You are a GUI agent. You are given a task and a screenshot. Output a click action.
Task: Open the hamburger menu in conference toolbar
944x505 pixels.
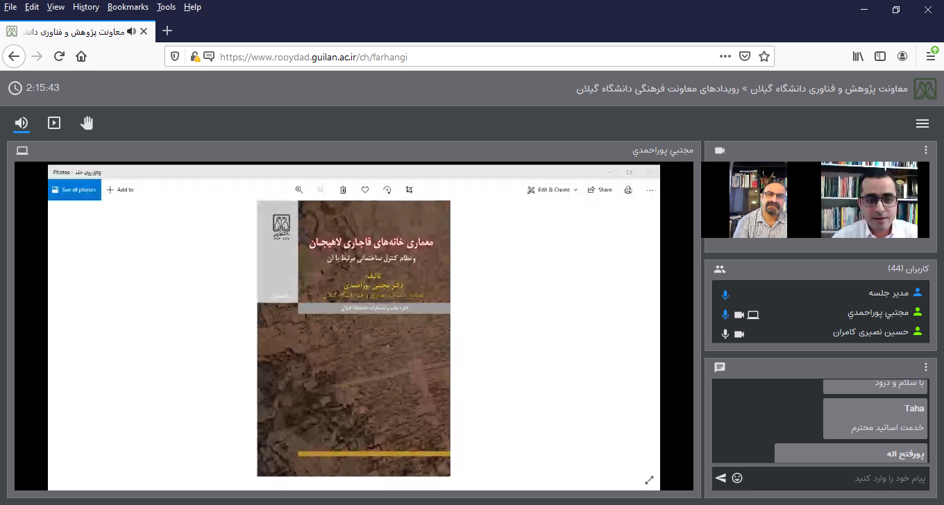pyautogui.click(x=922, y=123)
